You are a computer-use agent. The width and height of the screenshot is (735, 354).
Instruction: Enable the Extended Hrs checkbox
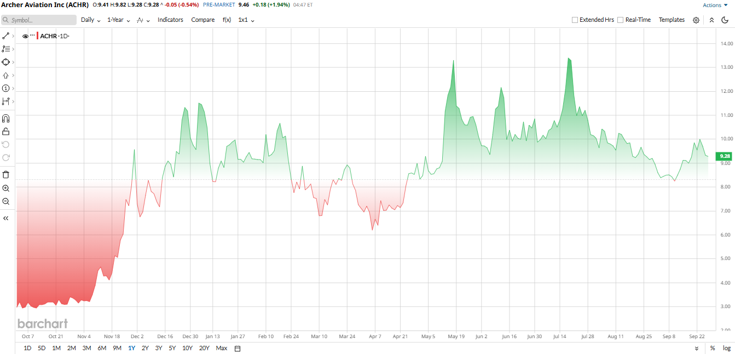pyautogui.click(x=575, y=20)
